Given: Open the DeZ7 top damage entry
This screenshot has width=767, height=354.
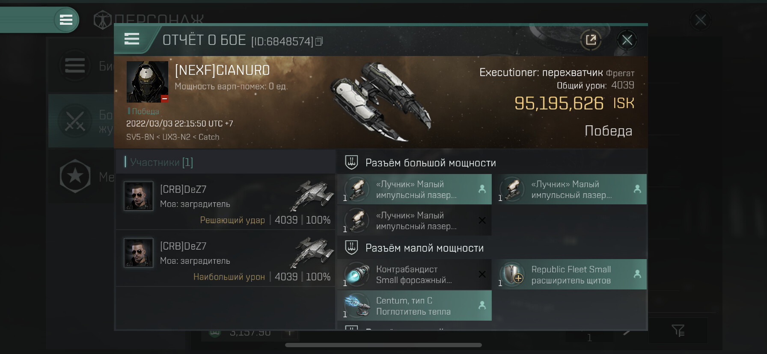Looking at the screenshot, I should [x=225, y=258].
